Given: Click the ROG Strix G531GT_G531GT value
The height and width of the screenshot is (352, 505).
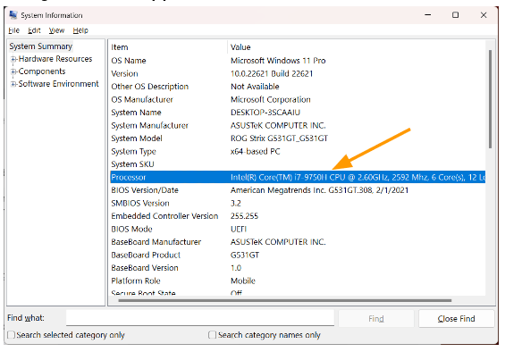Looking at the screenshot, I should [x=279, y=138].
